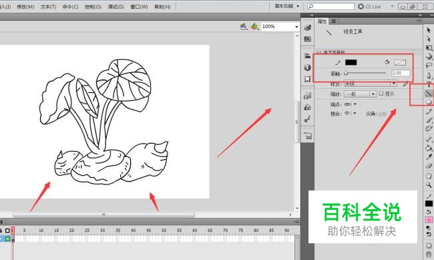The width and height of the screenshot is (434, 260).
Task: Select the Text tool
Action: (x=429, y=84)
